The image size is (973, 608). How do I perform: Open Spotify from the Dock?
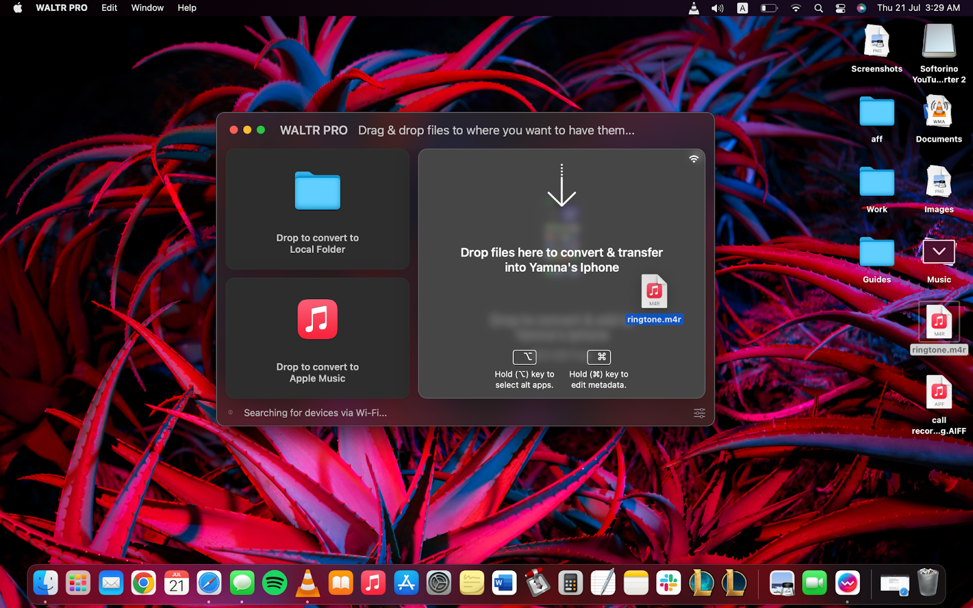pos(275,584)
